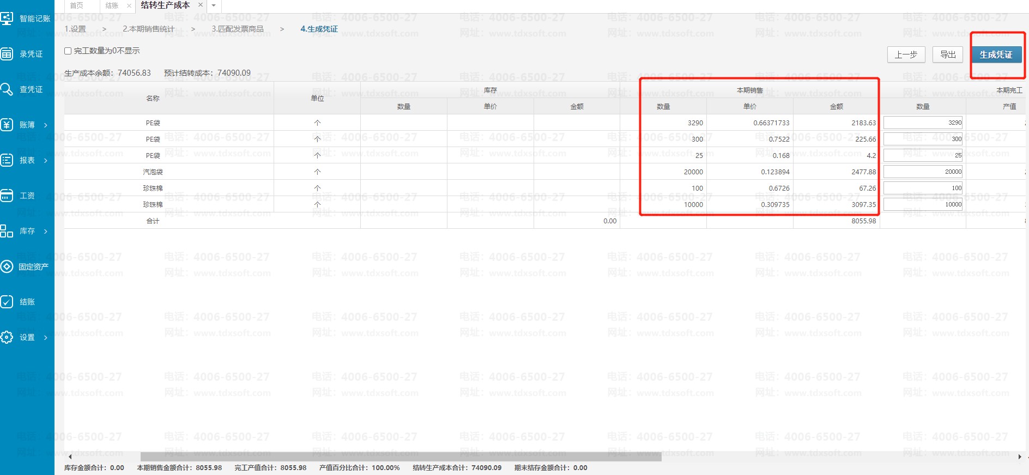Expand the 库存 sidebar submenu arrow

click(46, 232)
